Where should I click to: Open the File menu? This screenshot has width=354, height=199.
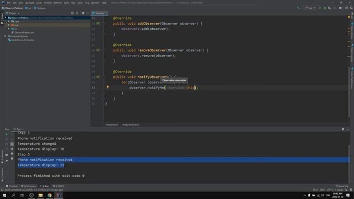coord(9,3)
